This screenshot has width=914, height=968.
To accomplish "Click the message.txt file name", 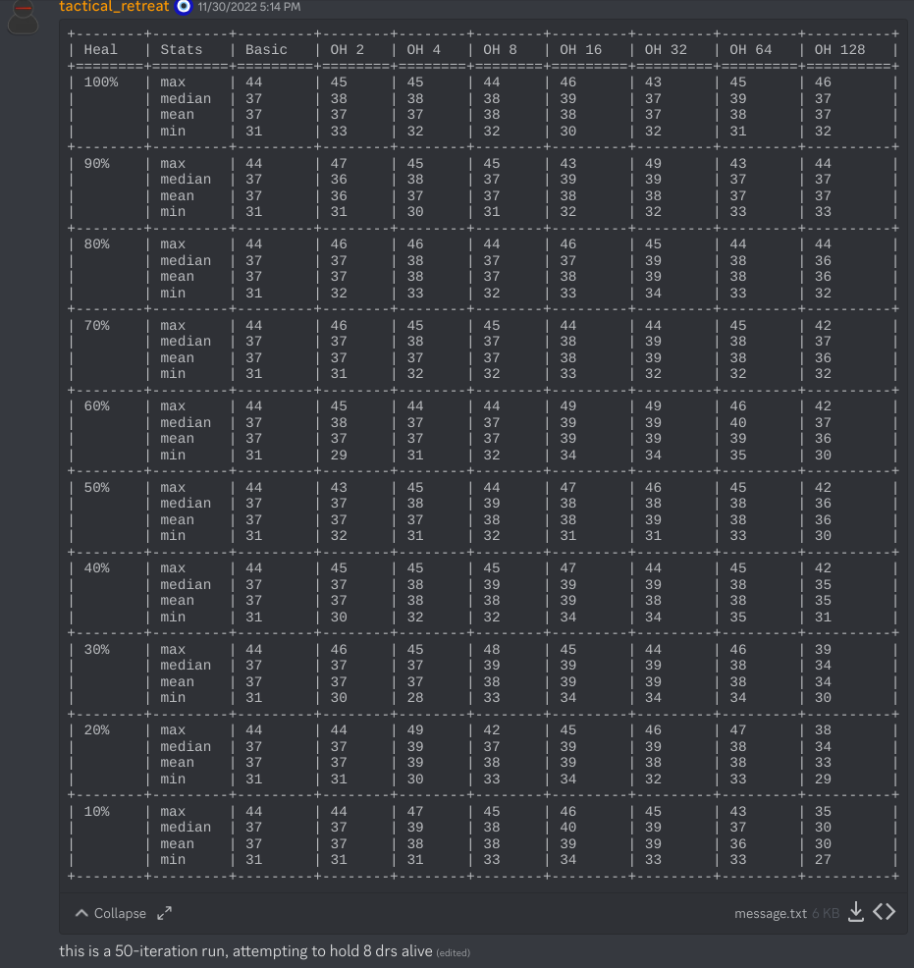I will pos(771,914).
